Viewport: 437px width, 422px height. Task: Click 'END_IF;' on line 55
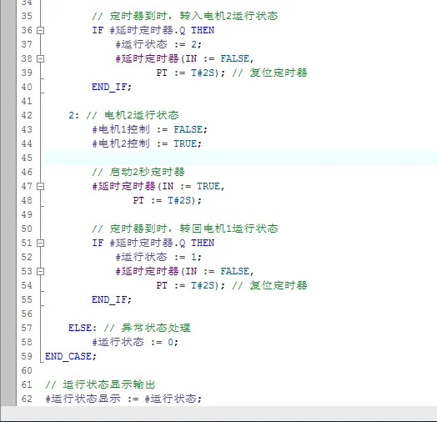click(x=112, y=299)
